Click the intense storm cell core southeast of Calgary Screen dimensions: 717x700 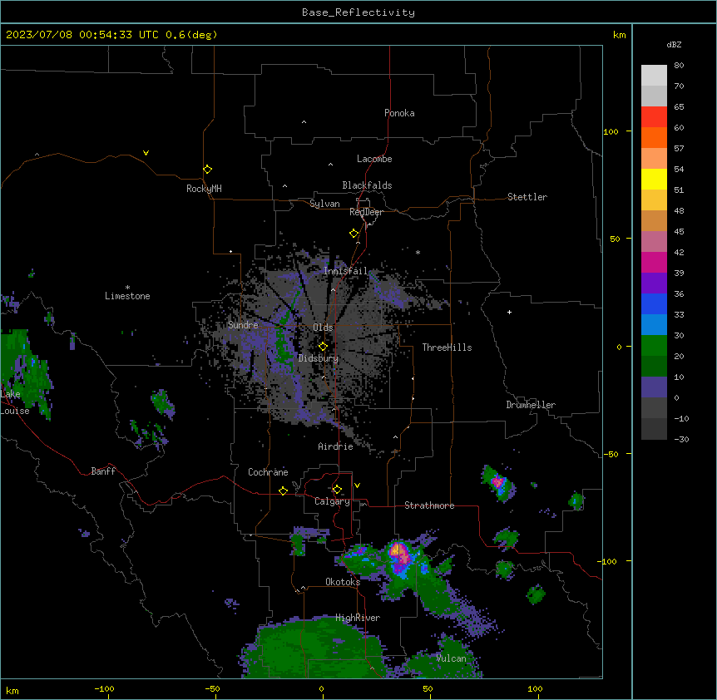click(399, 553)
